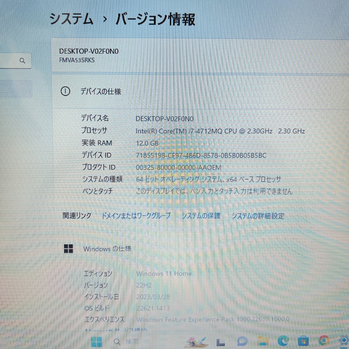349x349 pixels.
Task: Launch Microsoft Edge from the taskbar
Action: tap(283, 341)
